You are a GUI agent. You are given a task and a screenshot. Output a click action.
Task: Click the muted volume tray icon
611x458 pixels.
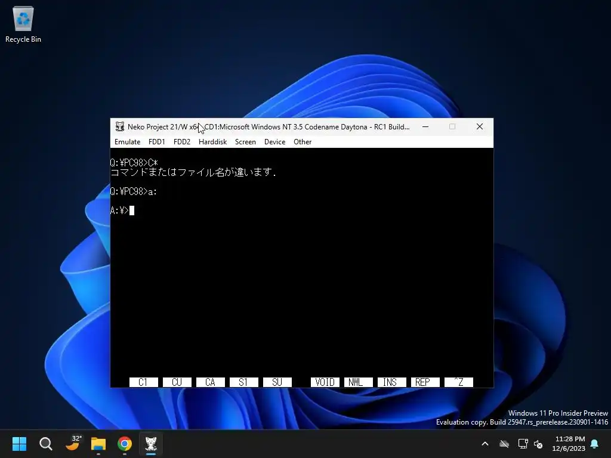pos(539,444)
